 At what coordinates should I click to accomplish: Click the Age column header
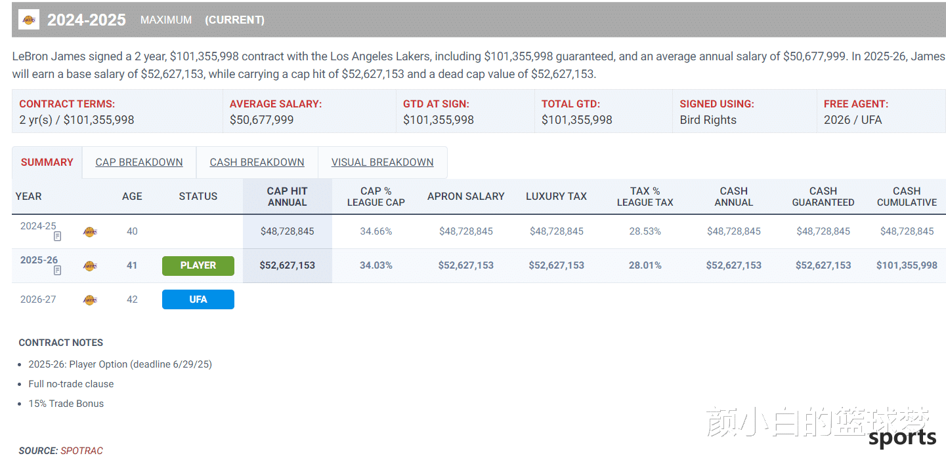(x=132, y=197)
